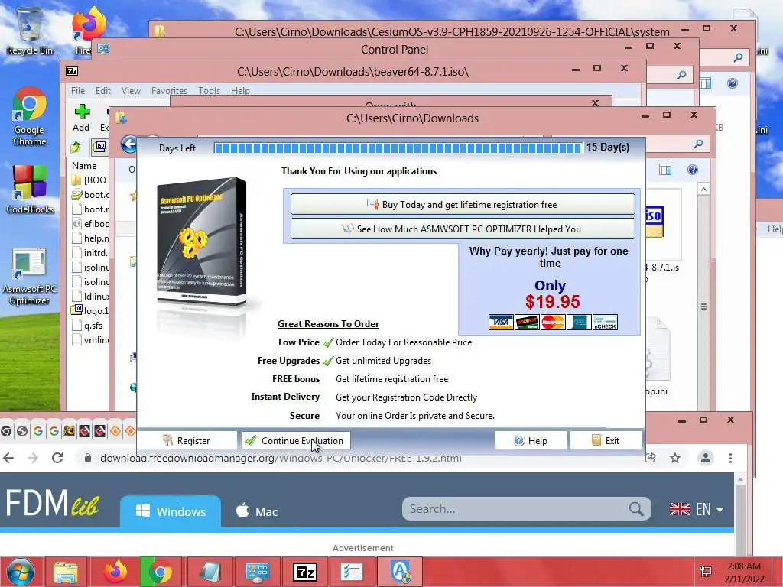The height and width of the screenshot is (587, 783).
Task: Open the notepad taskbar icon
Action: [210, 572]
